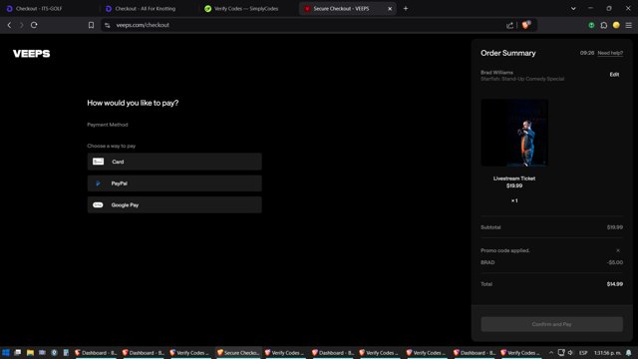Pick Google Pay to pay

tap(174, 204)
